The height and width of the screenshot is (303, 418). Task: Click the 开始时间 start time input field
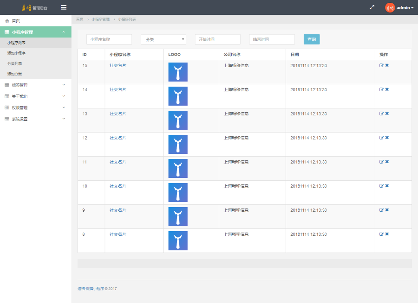click(217, 39)
